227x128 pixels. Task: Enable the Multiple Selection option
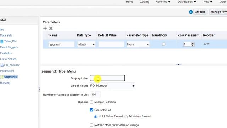(92, 102)
